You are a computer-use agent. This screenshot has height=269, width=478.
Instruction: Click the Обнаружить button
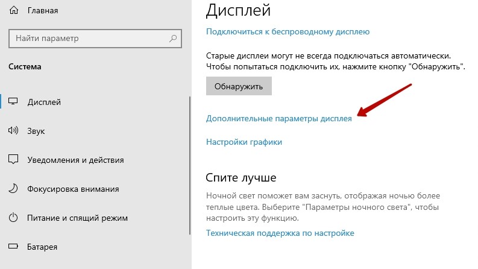[x=239, y=86]
